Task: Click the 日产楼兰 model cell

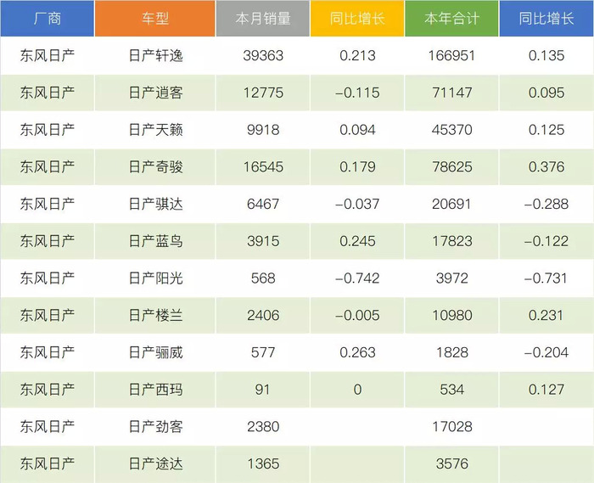Action: coord(155,316)
